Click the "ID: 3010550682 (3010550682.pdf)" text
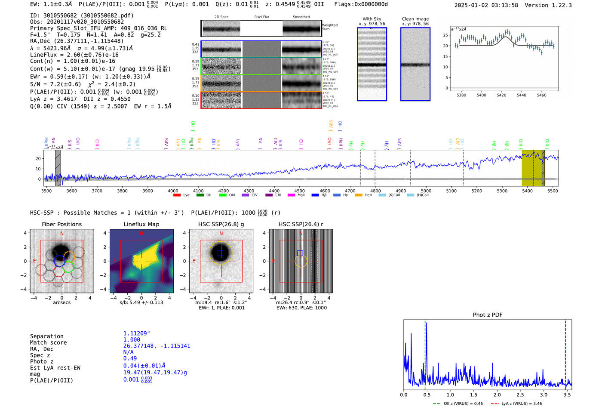 click(x=82, y=15)
